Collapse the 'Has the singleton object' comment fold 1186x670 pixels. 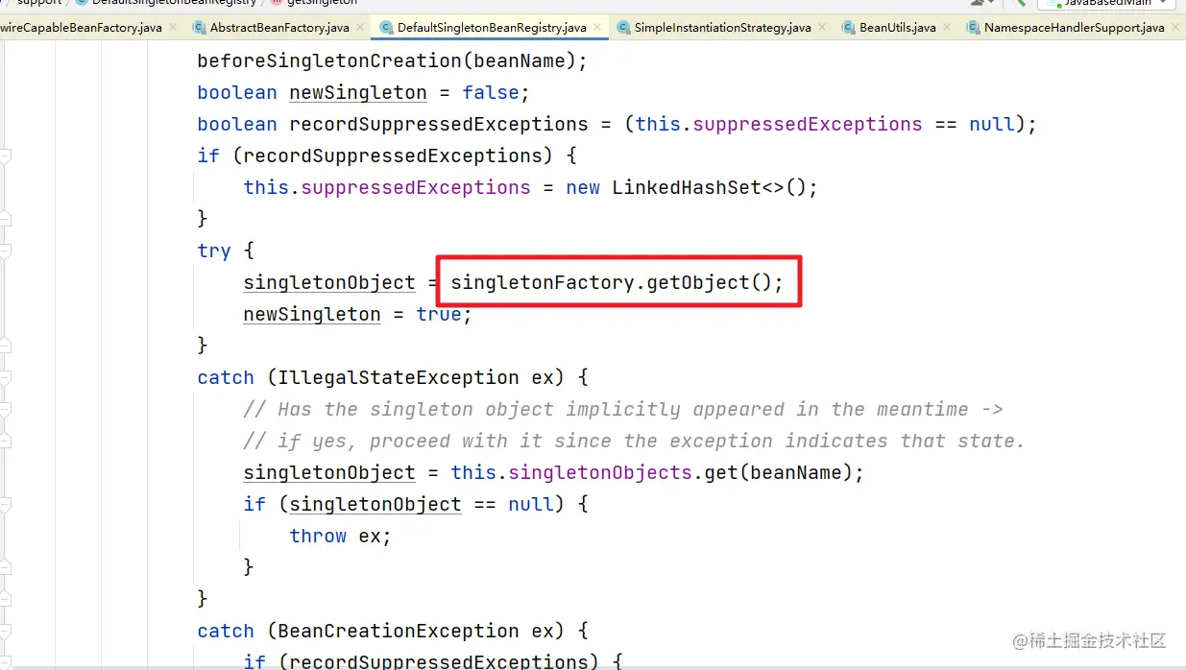click(5, 409)
